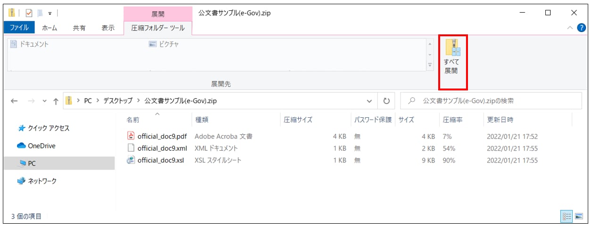Select the official_doc9.xml file
Screen dimensions: 592x227
[162, 148]
